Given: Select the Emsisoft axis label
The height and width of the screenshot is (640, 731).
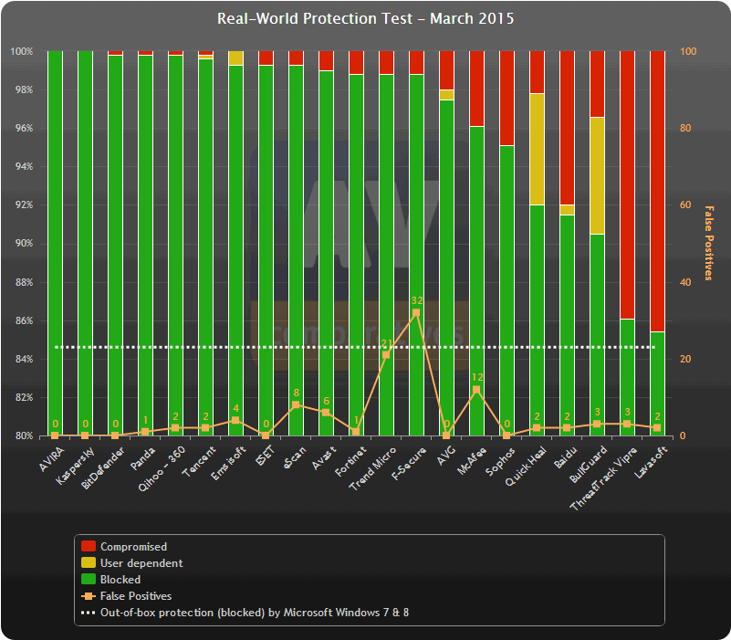Looking at the screenshot, I should click(x=228, y=463).
